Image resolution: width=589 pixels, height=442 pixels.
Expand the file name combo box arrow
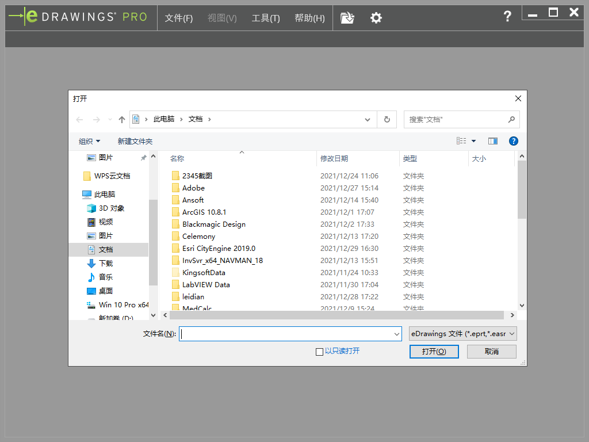[x=397, y=334]
